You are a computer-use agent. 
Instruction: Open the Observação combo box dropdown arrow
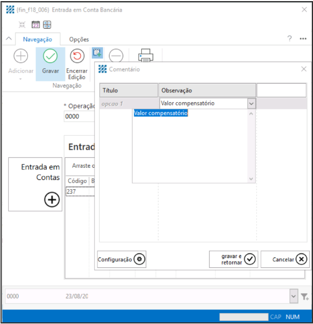point(251,103)
